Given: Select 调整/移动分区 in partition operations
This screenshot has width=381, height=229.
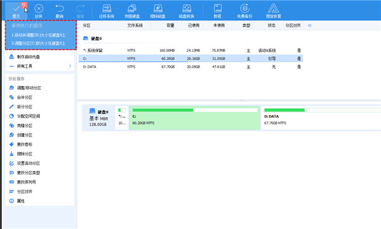Looking at the screenshot, I should (x=29, y=88).
